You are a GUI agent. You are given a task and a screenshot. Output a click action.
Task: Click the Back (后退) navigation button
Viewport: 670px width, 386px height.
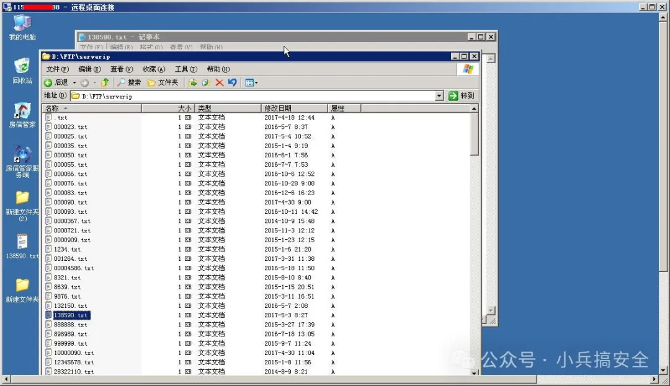(56, 82)
